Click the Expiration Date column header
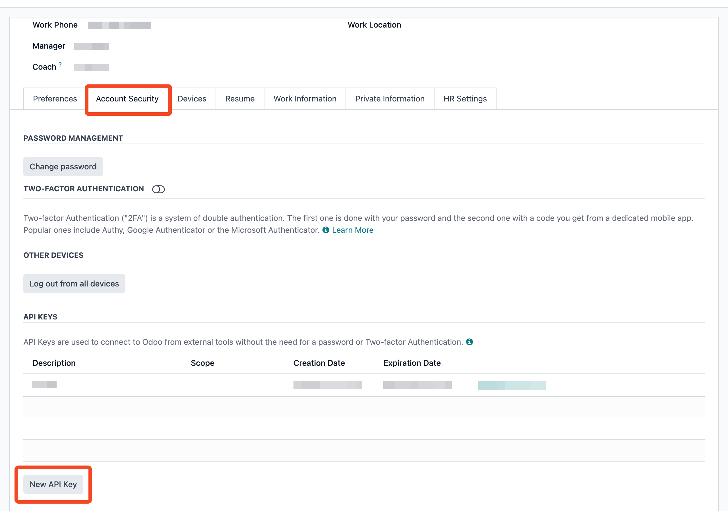This screenshot has width=728, height=511. (x=412, y=363)
